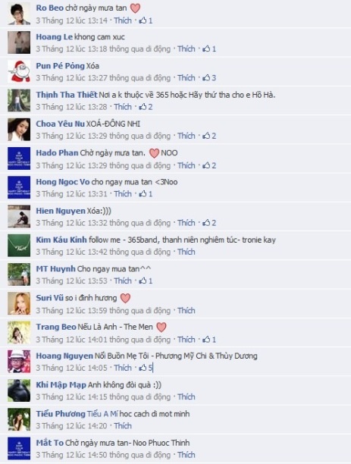Open the Tiểu A Mí tagged name
Viewport: 351px width, 464px height.
click(102, 414)
